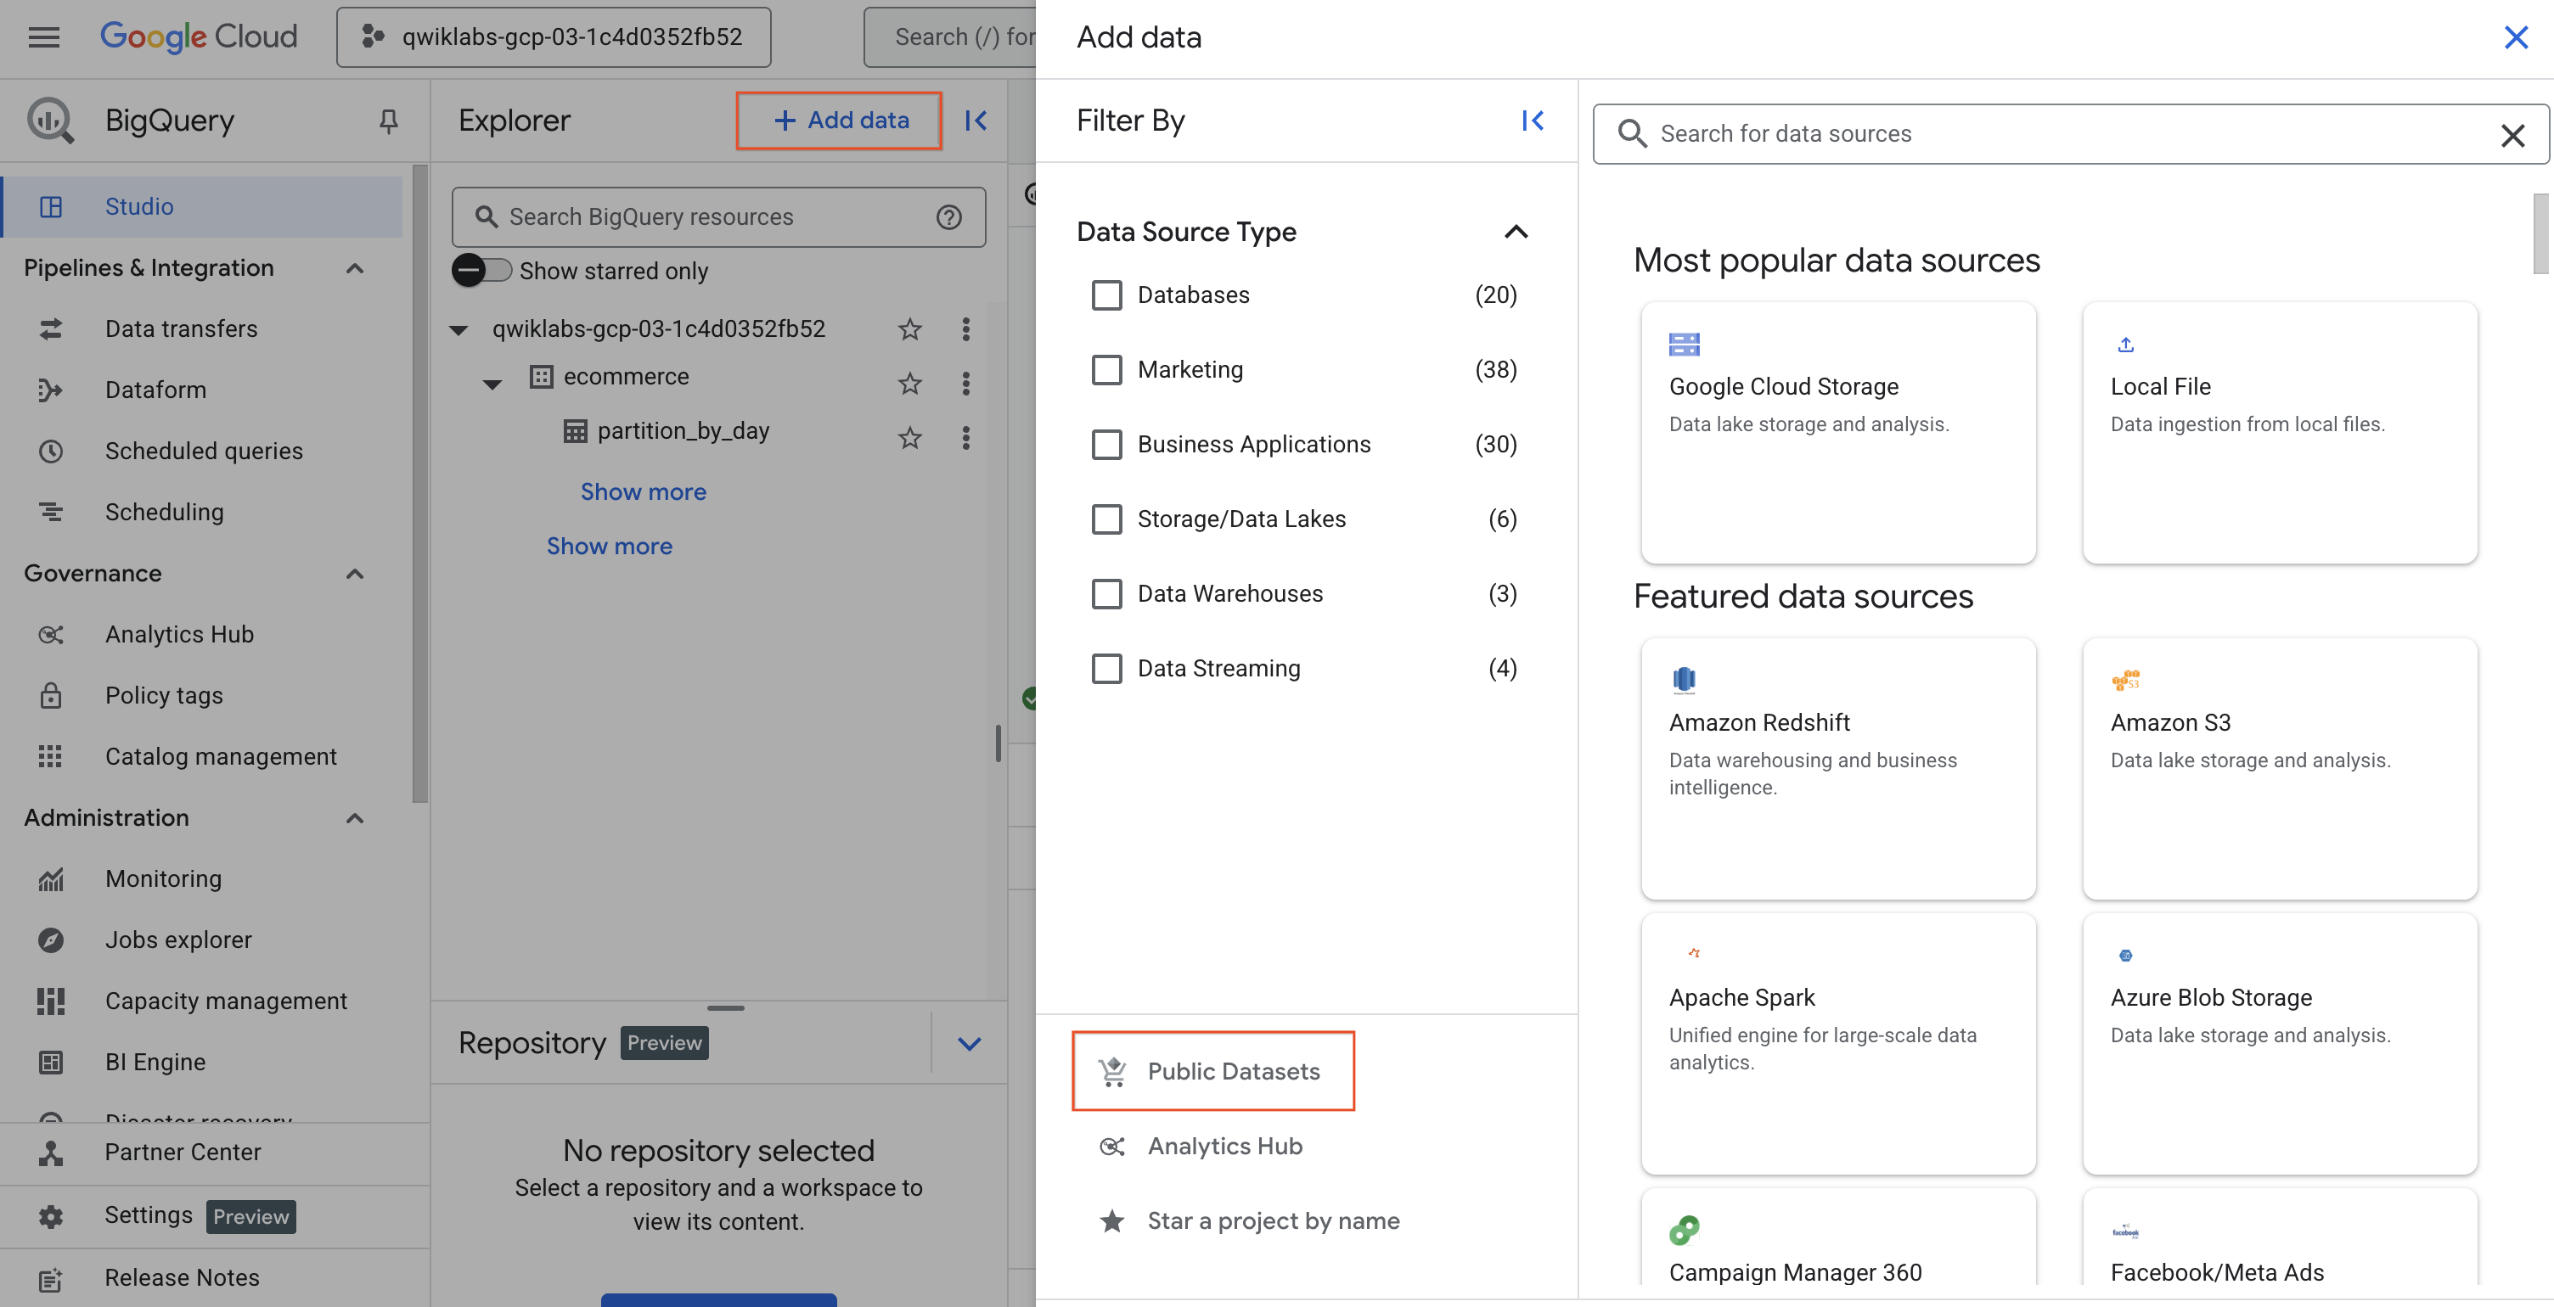
Task: Star the ecommerce dataset
Action: (909, 384)
